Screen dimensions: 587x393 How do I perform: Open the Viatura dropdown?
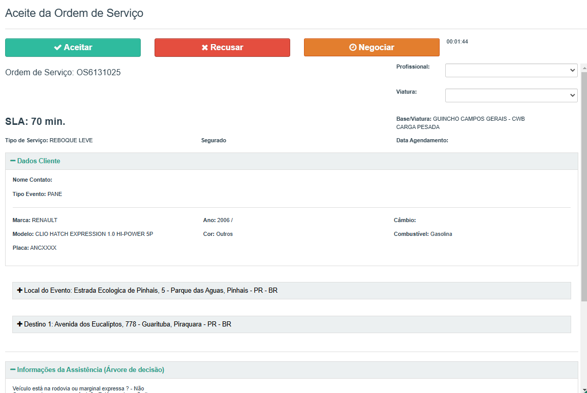pyautogui.click(x=511, y=96)
